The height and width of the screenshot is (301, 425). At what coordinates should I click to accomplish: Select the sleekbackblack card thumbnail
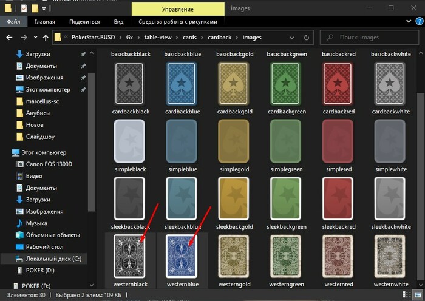129,198
